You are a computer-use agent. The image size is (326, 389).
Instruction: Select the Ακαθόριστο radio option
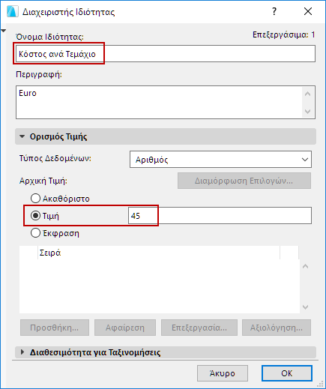pos(35,199)
